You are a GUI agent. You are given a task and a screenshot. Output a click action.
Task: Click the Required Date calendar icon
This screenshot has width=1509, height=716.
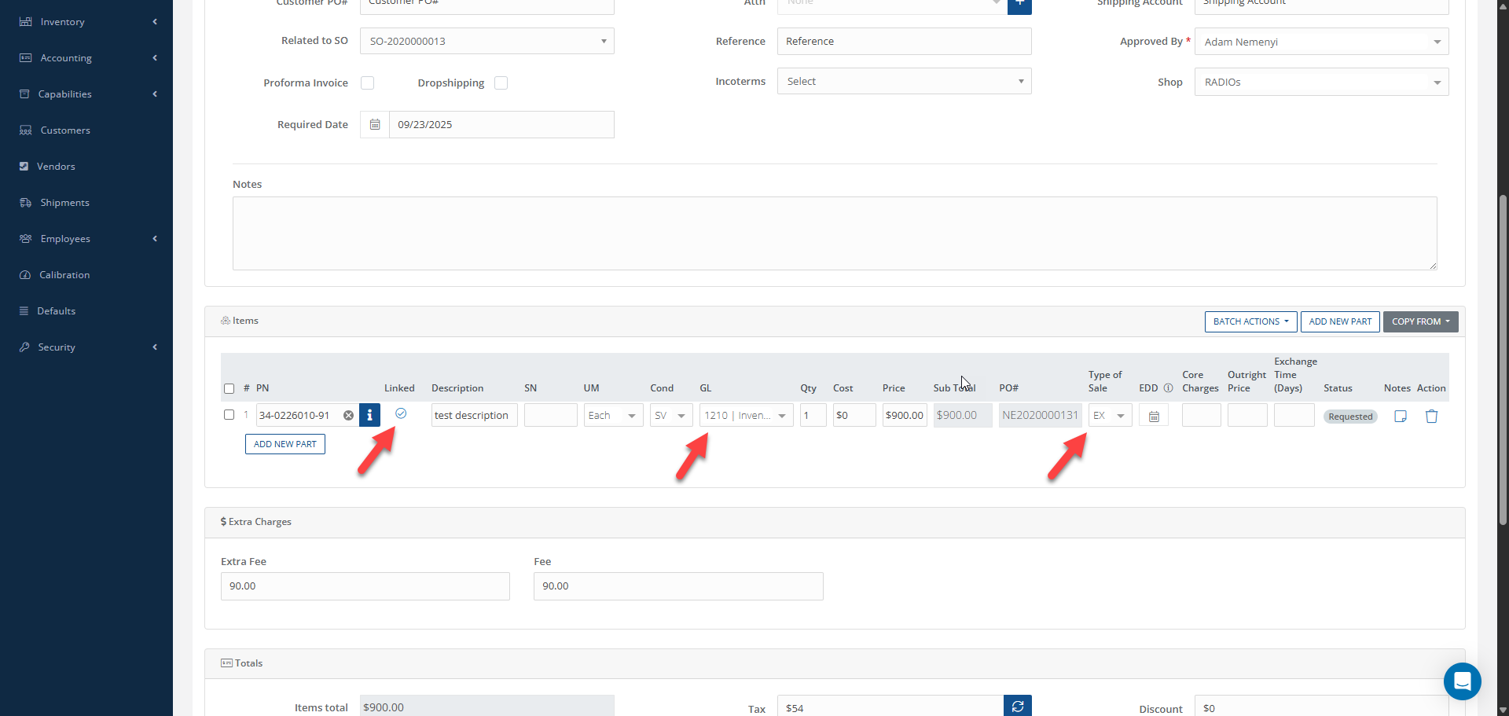pos(375,125)
